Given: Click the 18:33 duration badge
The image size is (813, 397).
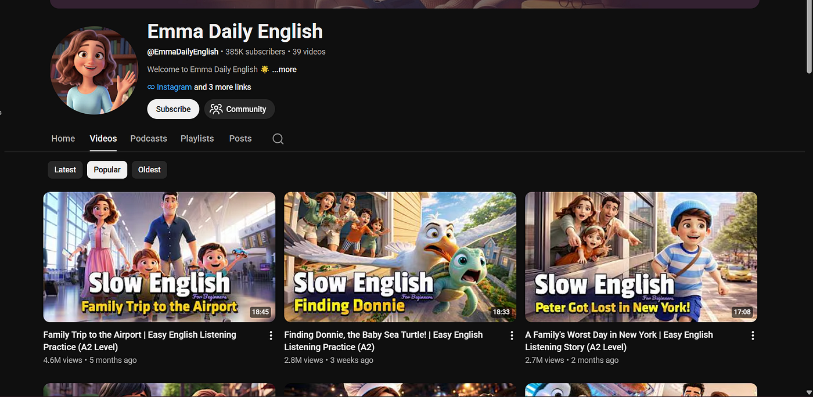Looking at the screenshot, I should 501,312.
